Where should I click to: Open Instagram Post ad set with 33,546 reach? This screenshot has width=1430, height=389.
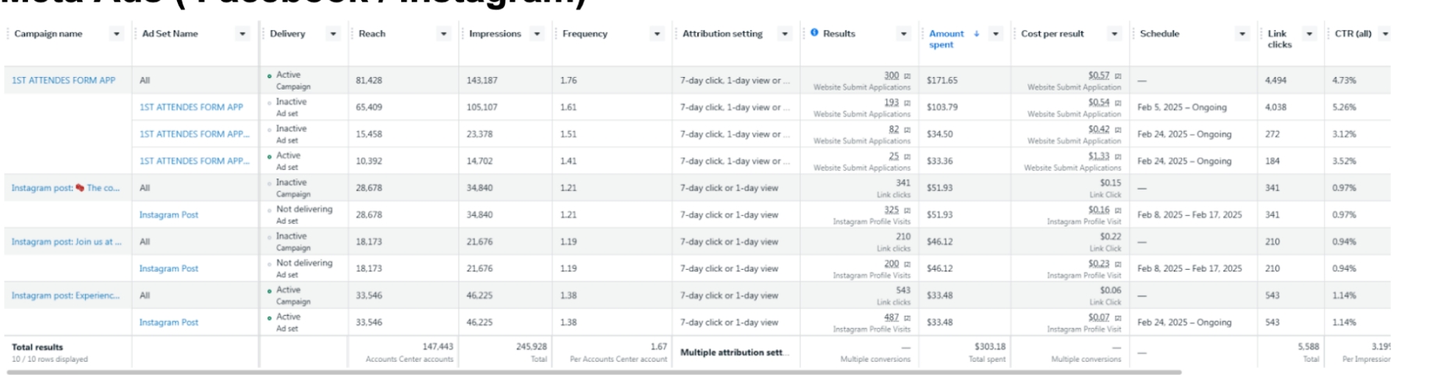169,323
